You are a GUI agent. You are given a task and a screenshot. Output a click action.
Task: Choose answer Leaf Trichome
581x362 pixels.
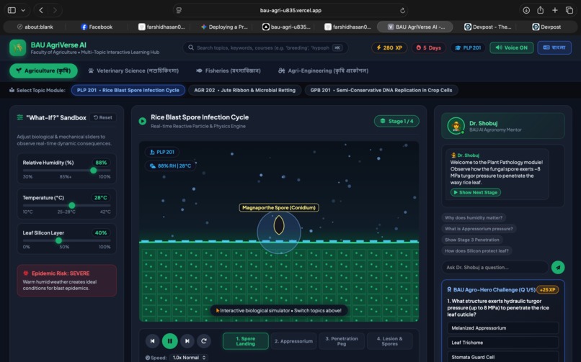(502, 343)
